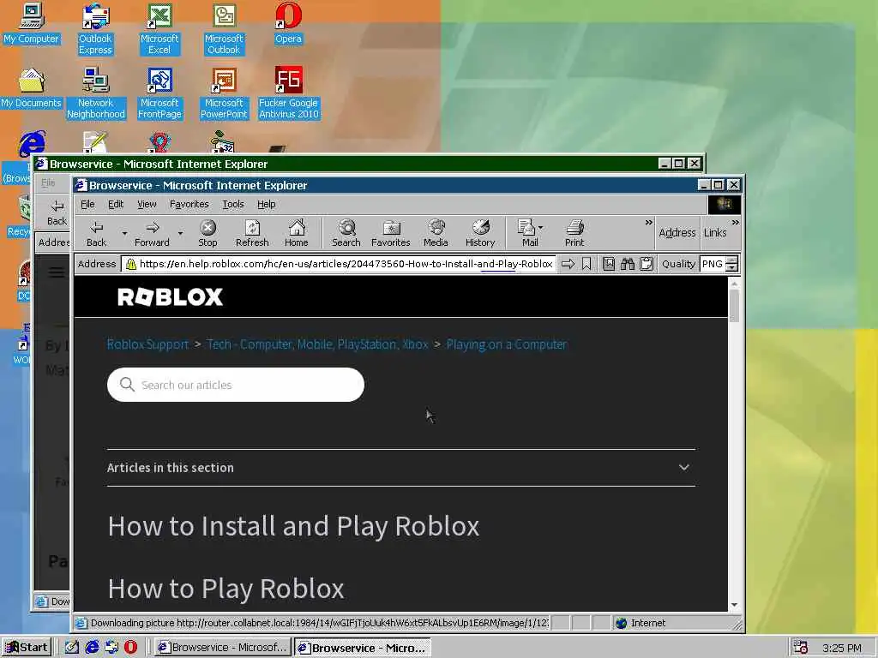Click the URL address field
Screen dimensions: 878x658
coord(339,264)
